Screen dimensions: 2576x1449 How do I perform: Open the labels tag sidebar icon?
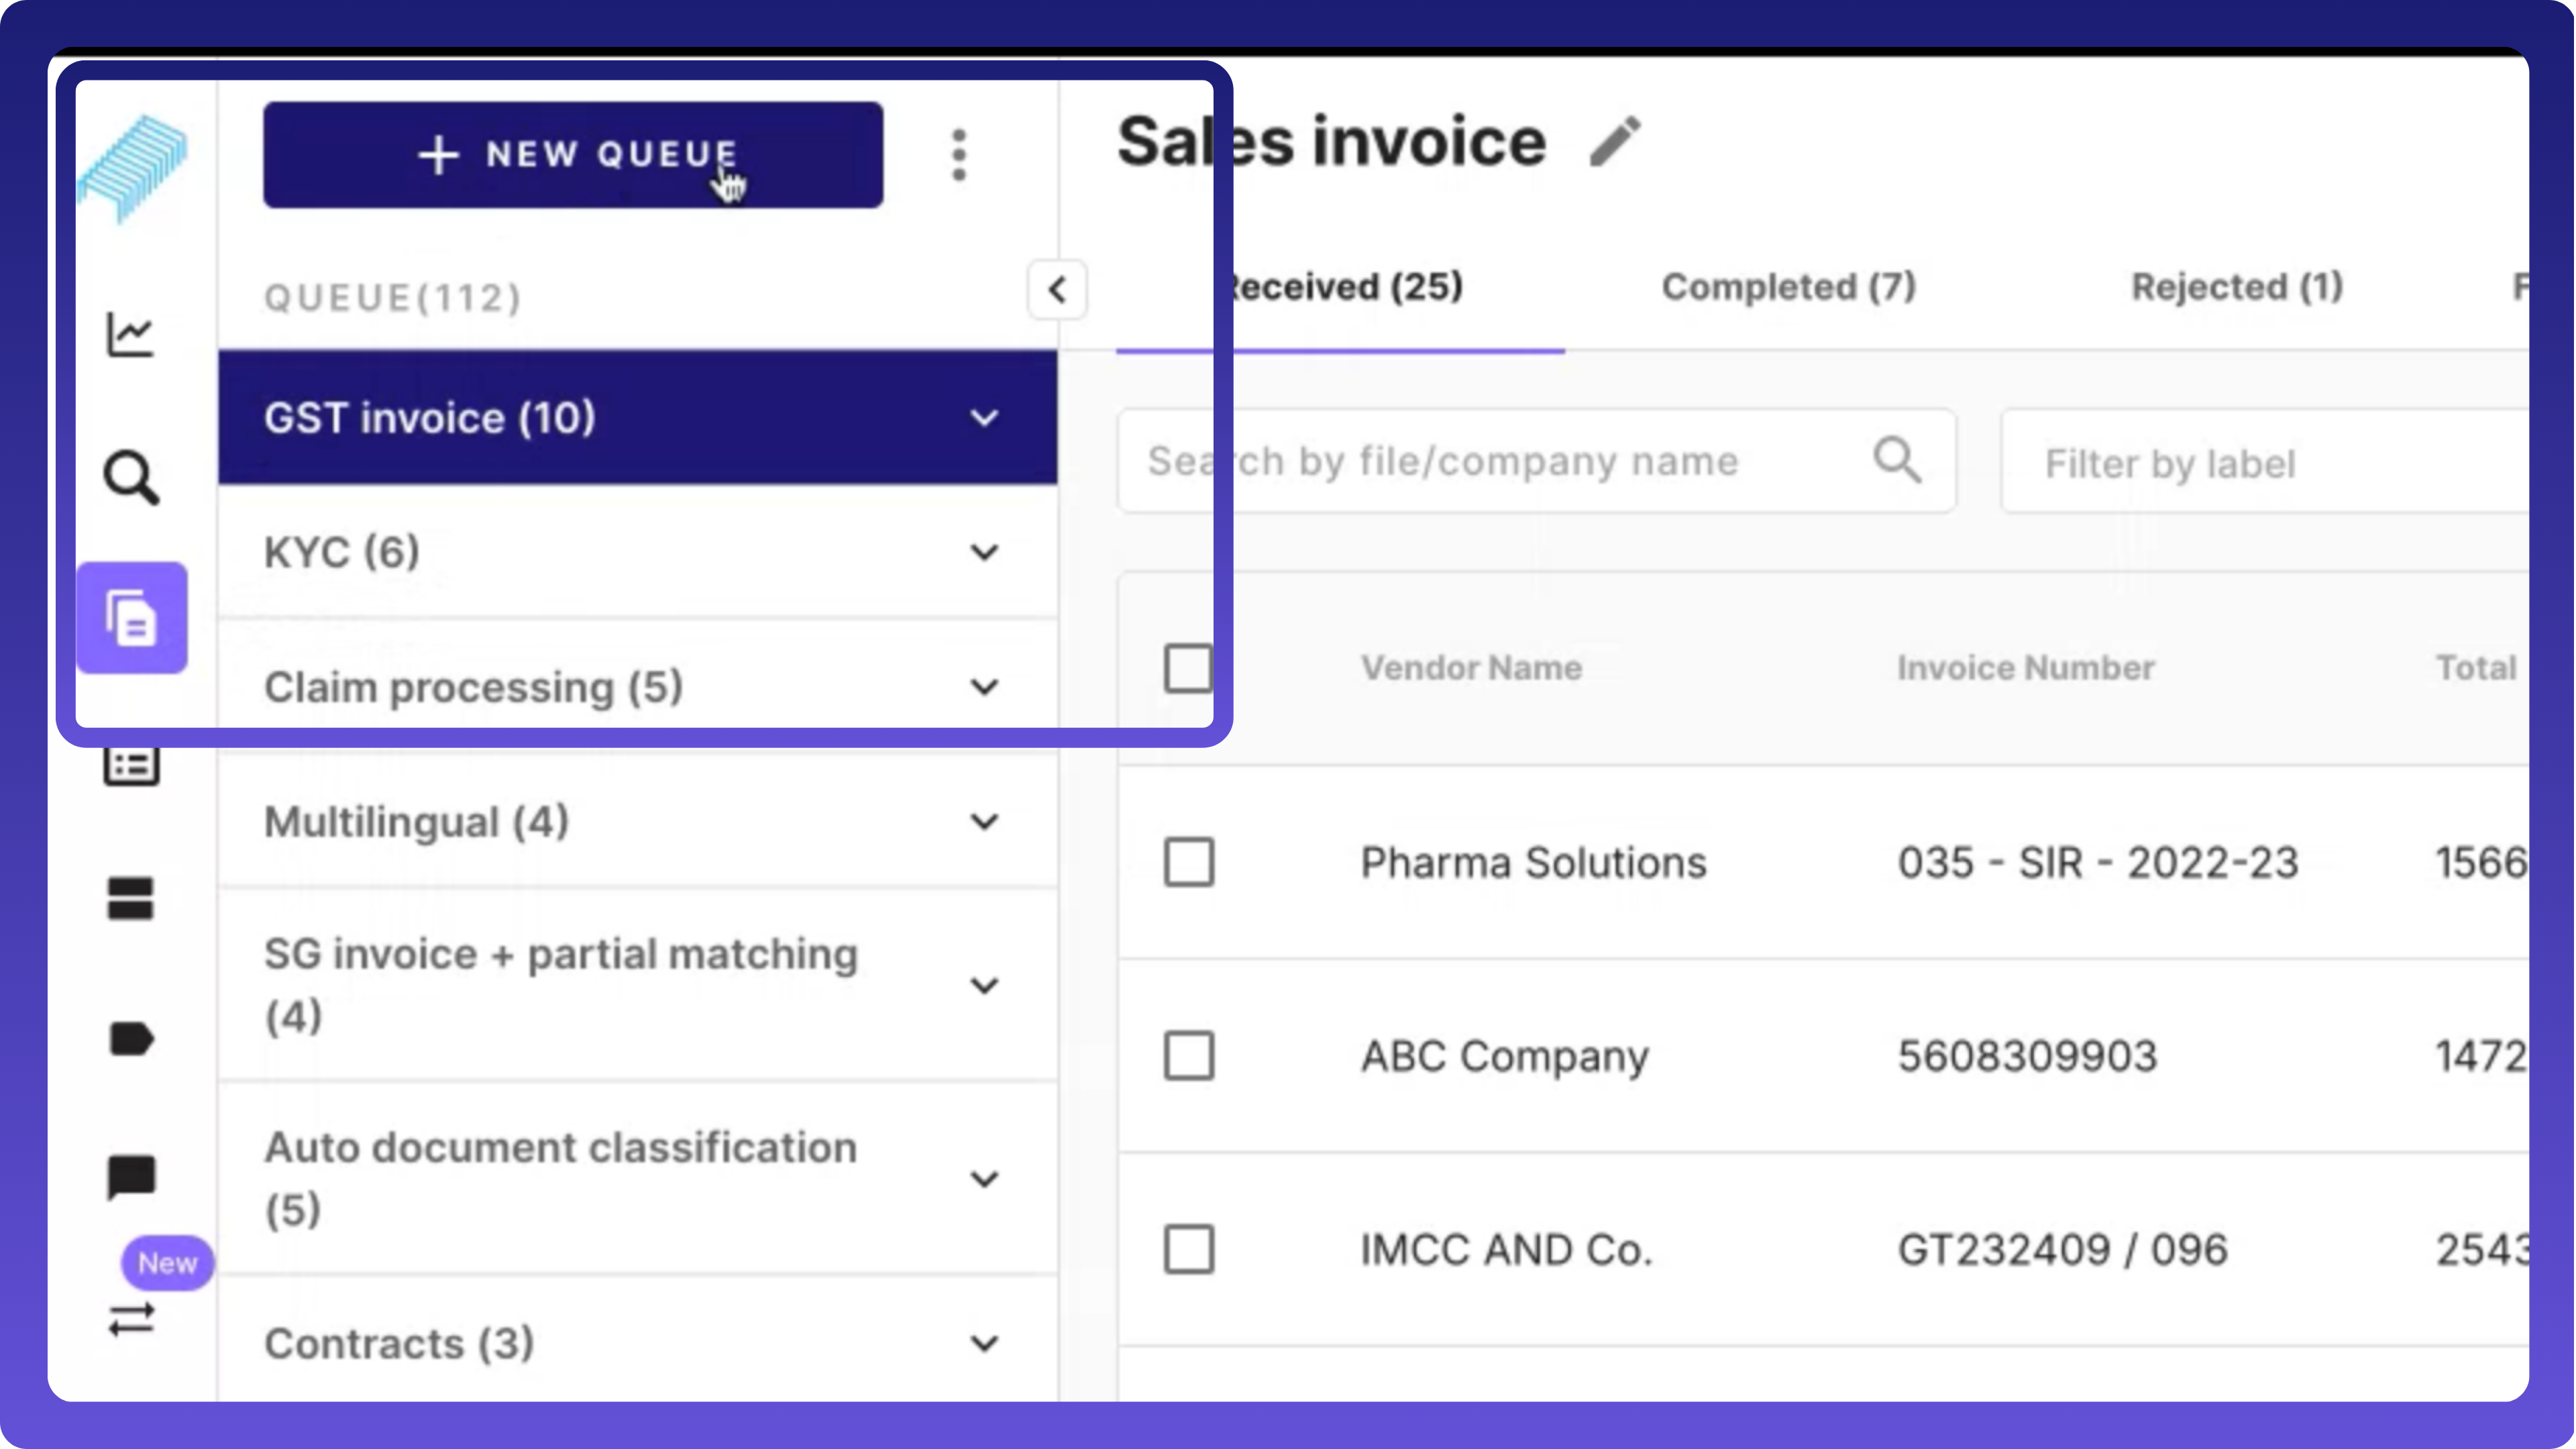pyautogui.click(x=130, y=1039)
